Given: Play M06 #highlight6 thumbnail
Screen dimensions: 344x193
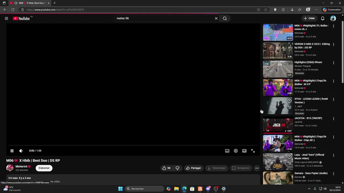Looking at the screenshot, I should point(278,32).
